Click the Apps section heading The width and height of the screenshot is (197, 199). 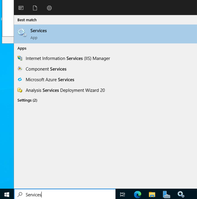(x=22, y=48)
